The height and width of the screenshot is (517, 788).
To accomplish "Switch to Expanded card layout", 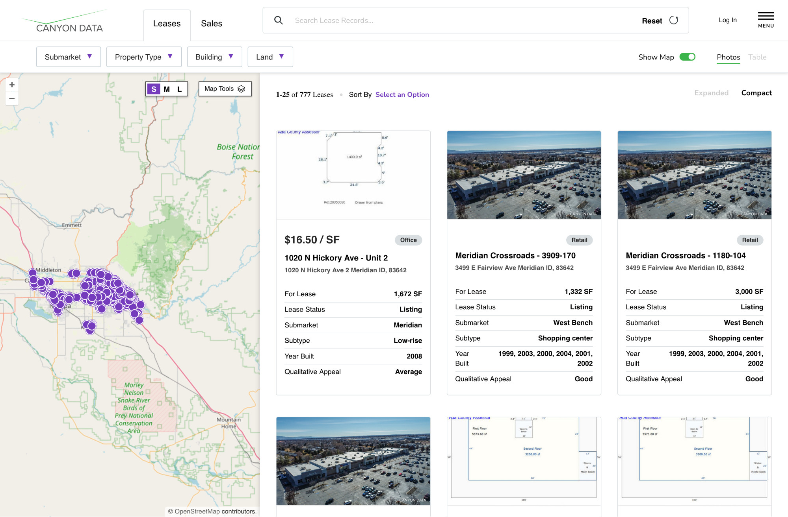I will 711,93.
